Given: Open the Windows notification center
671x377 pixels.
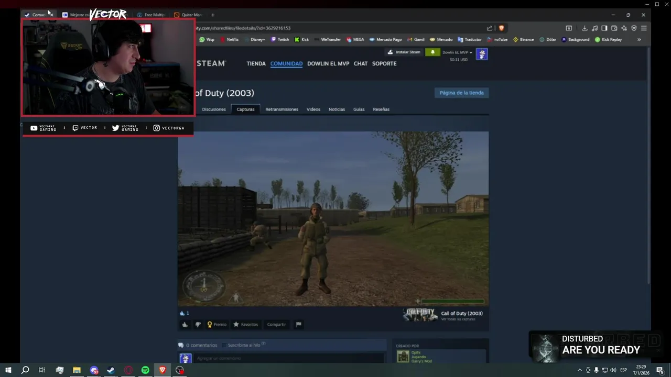Looking at the screenshot, I should [x=660, y=370].
